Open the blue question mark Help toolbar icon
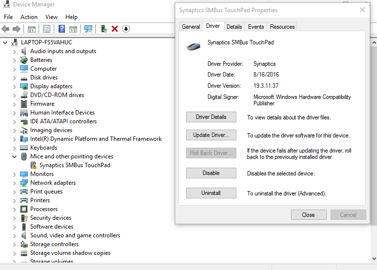The width and height of the screenshot is (377, 270). tap(62, 29)
